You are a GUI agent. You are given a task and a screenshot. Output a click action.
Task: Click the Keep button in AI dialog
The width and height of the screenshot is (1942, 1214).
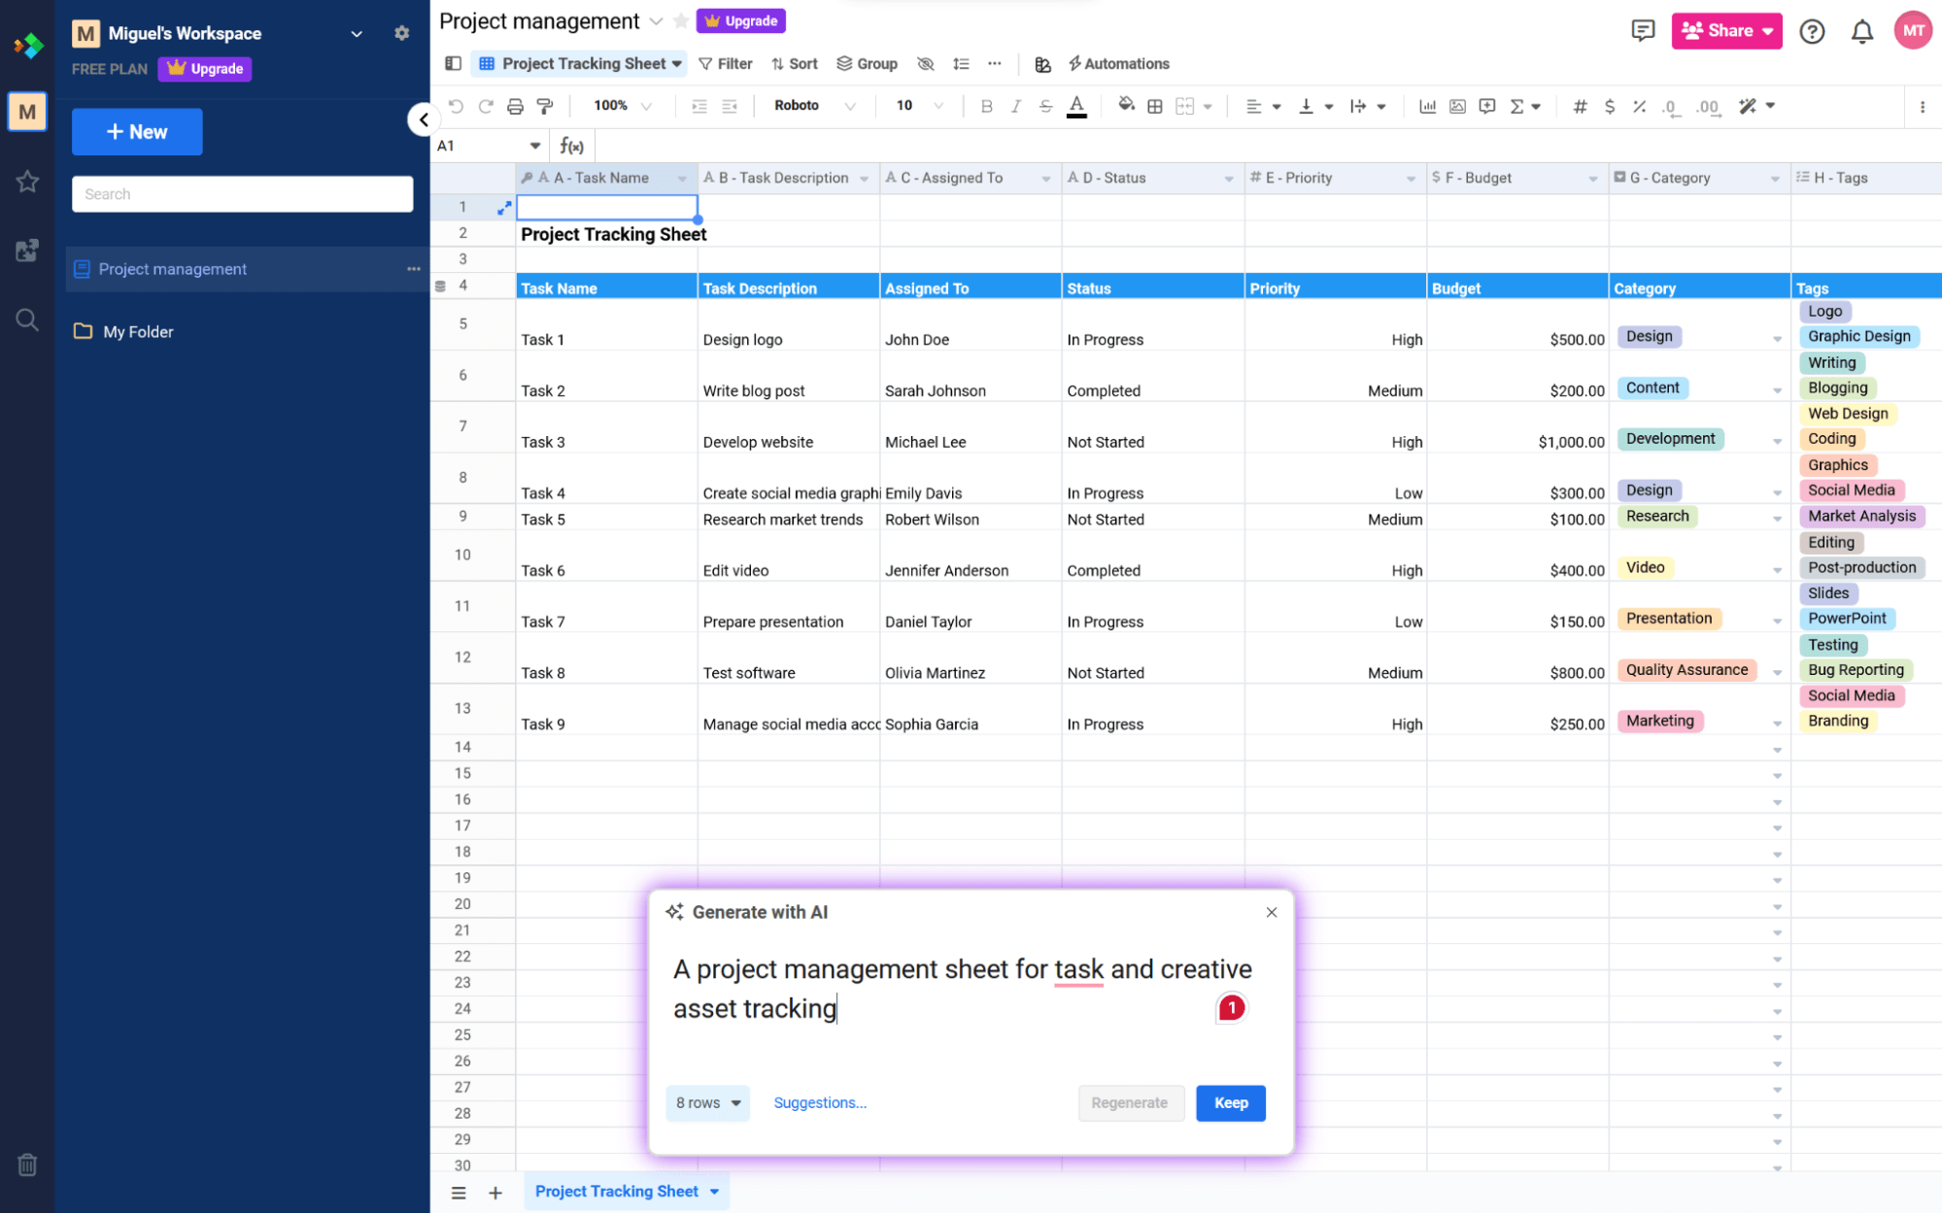pyautogui.click(x=1228, y=1103)
